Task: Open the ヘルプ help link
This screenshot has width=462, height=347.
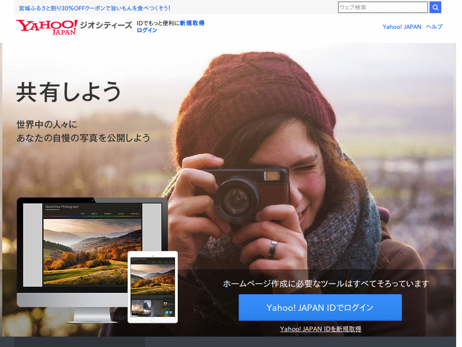Action: coord(434,27)
